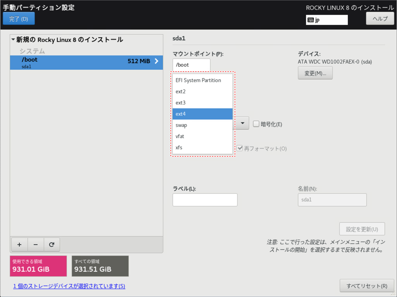Open the ヘルプ help button
397x297 pixels.
point(380,19)
